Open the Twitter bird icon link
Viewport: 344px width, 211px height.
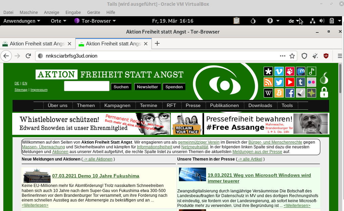pyautogui.click(x=279, y=82)
